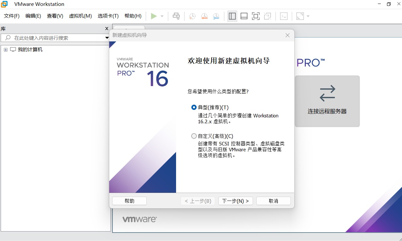Open the power options dropdown arrow
The height and width of the screenshot is (241, 402).
(x=162, y=16)
